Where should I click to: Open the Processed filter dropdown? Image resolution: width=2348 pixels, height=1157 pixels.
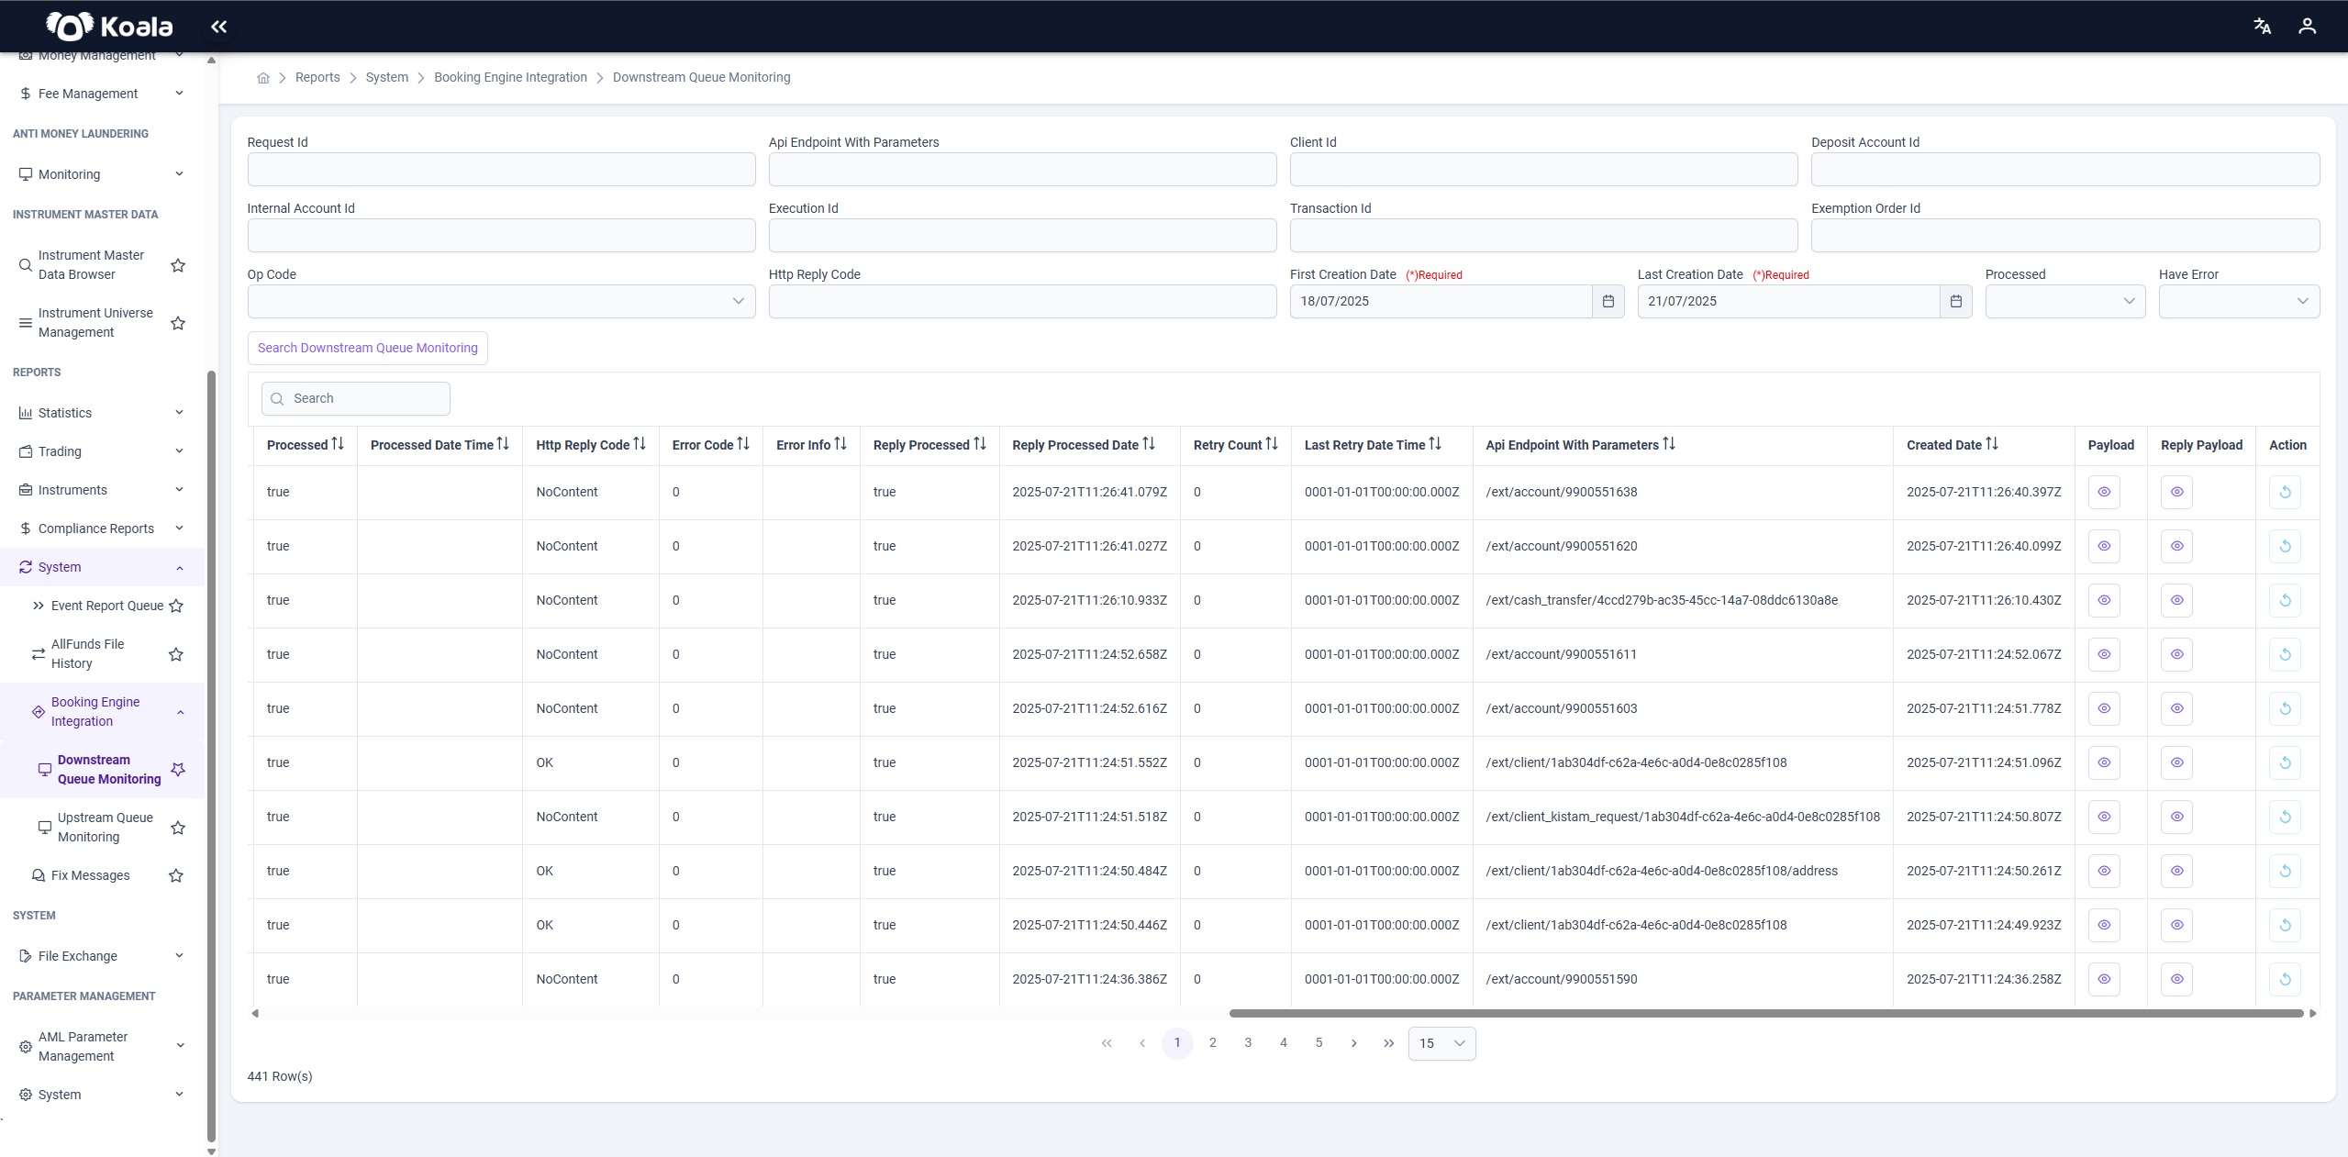coord(2064,301)
